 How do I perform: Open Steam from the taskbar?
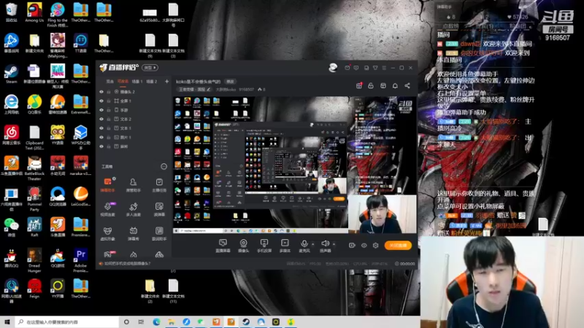(x=246, y=321)
